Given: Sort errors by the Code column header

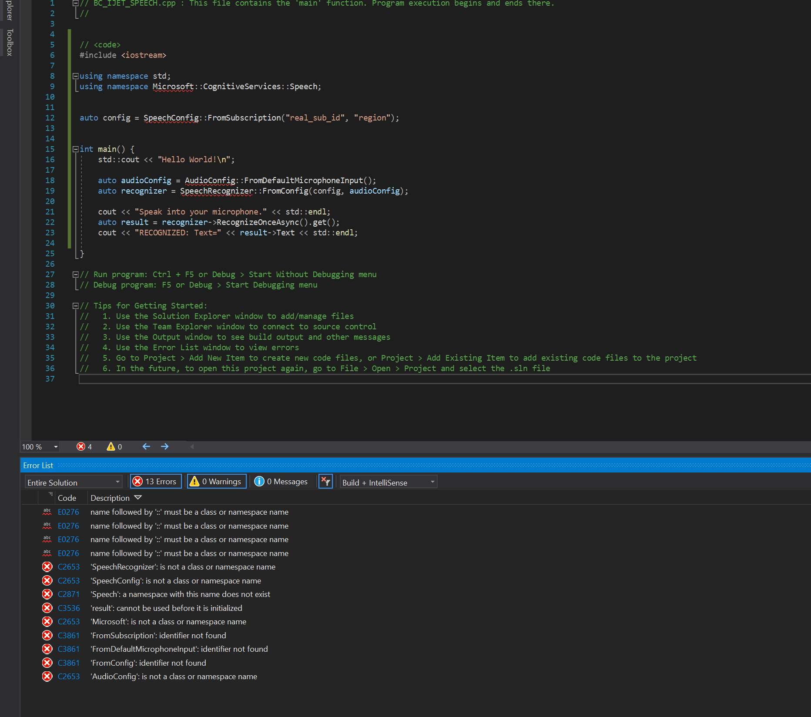Looking at the screenshot, I should tap(67, 498).
